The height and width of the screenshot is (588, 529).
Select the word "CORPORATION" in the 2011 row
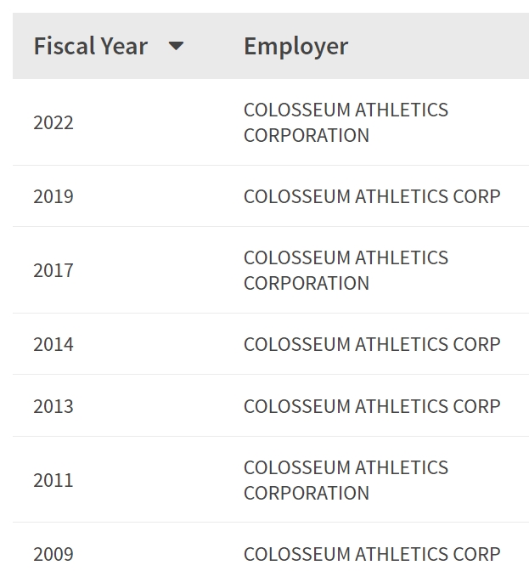pos(306,493)
